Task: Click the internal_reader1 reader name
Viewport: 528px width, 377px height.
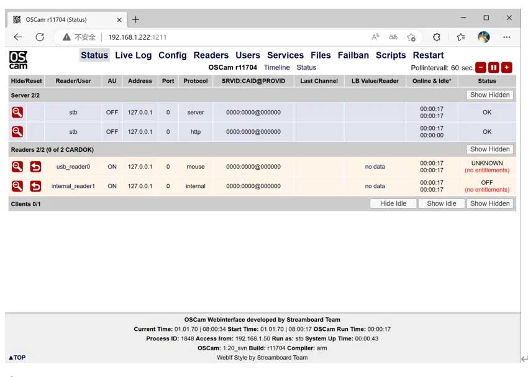Action: click(73, 186)
